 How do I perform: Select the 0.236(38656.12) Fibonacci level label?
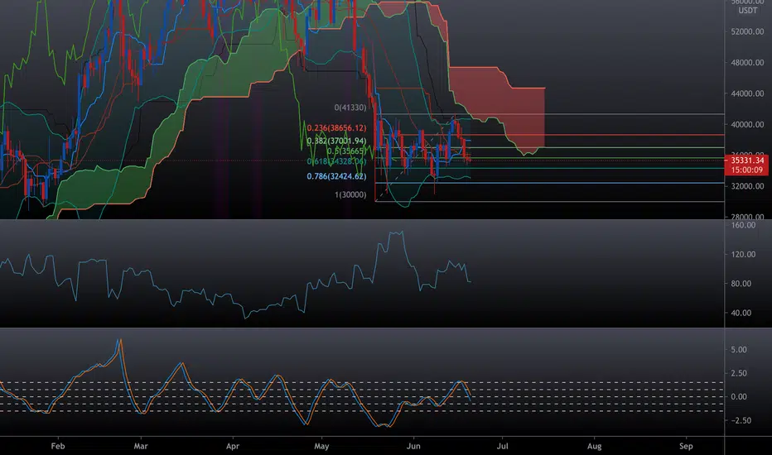click(x=337, y=128)
